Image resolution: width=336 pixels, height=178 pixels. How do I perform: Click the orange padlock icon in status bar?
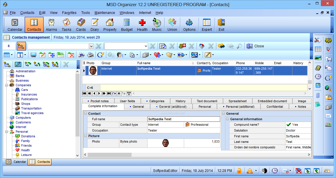pos(239,171)
